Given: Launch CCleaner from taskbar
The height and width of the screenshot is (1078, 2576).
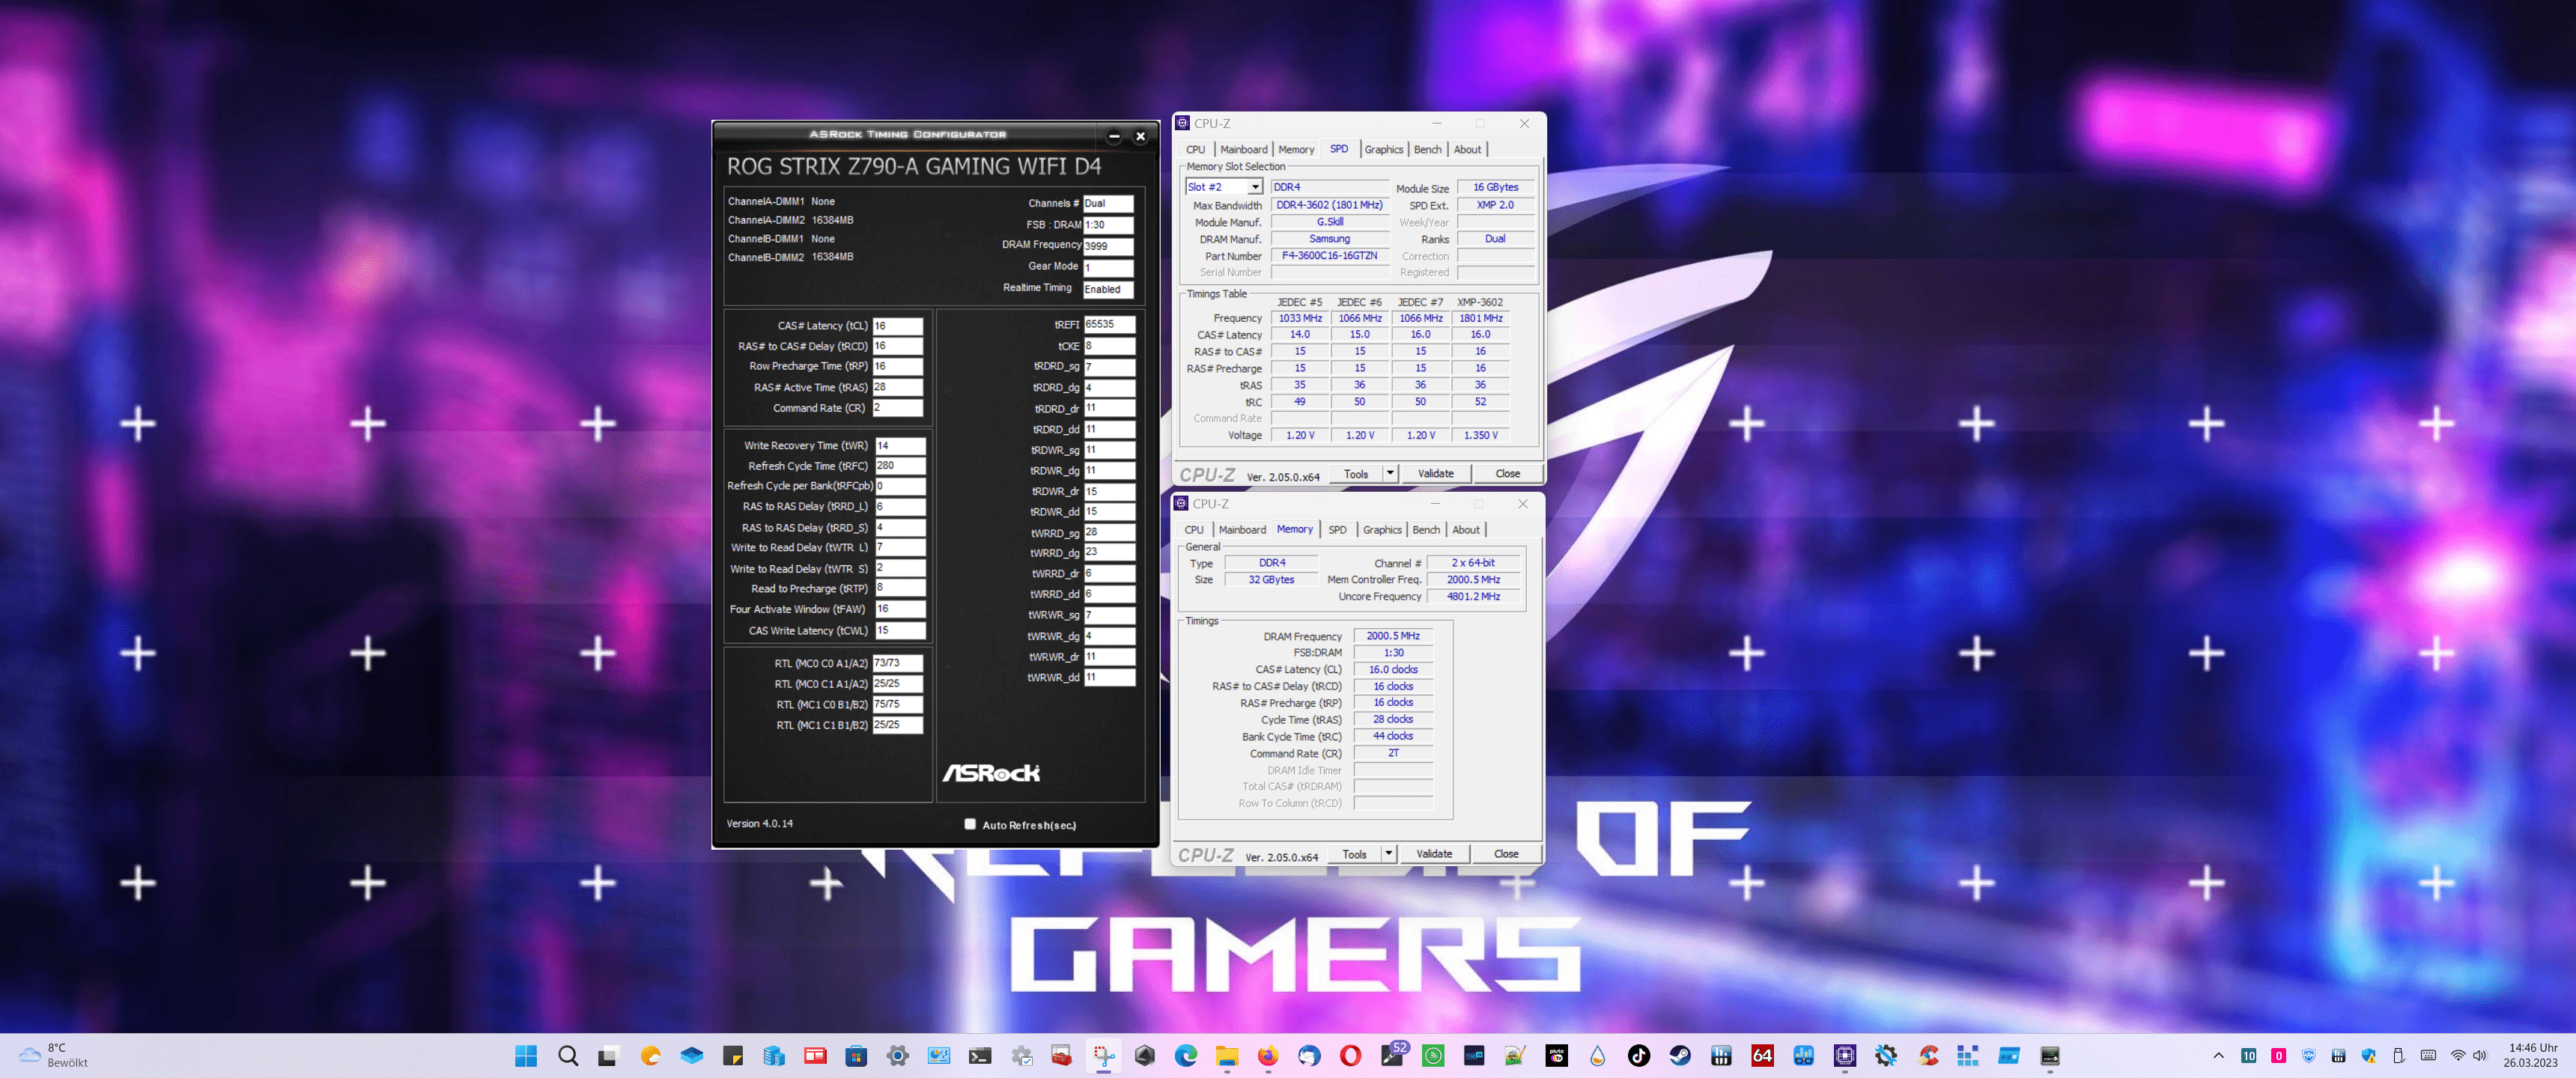Looking at the screenshot, I should click(x=1928, y=1056).
